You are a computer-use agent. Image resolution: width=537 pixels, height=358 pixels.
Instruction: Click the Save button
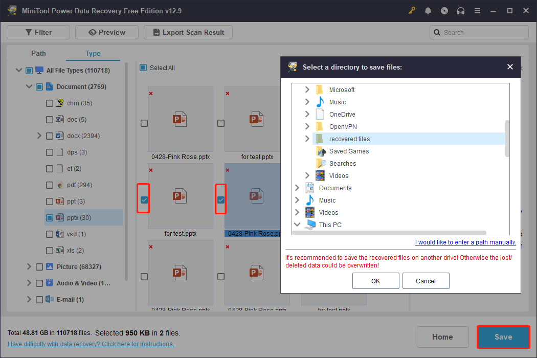tap(503, 337)
